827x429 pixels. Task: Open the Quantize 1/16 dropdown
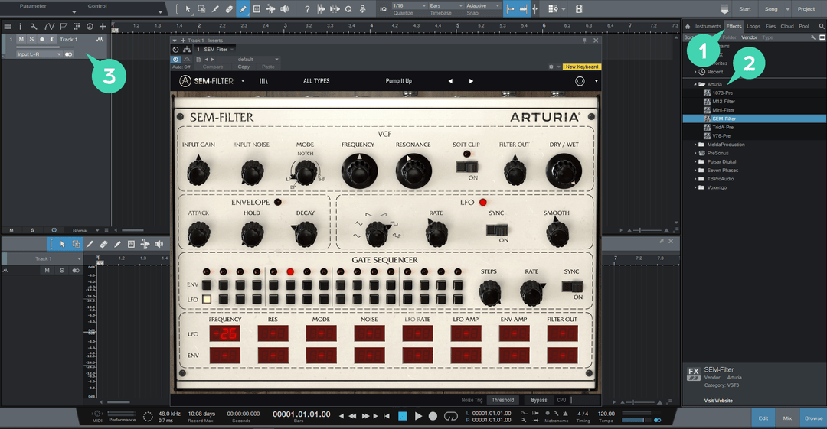(x=409, y=6)
